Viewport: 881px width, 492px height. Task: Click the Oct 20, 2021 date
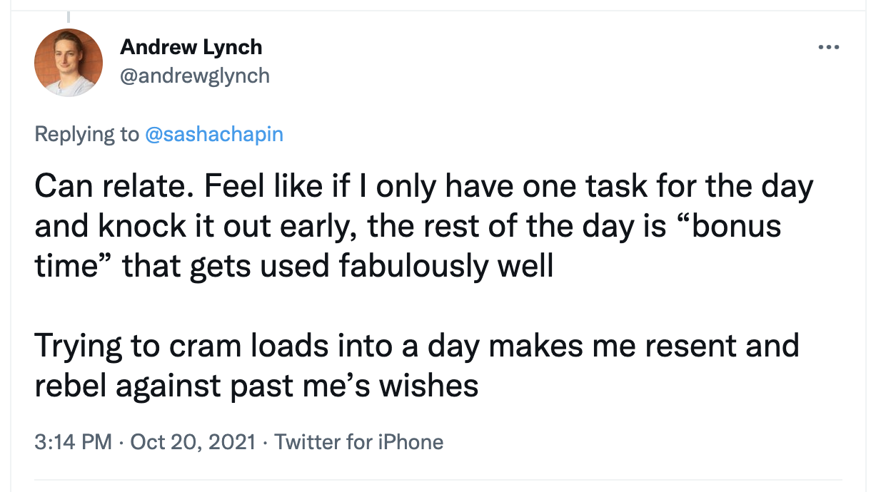(x=193, y=442)
